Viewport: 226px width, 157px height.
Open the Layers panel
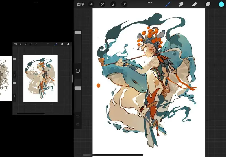tap(208, 4)
